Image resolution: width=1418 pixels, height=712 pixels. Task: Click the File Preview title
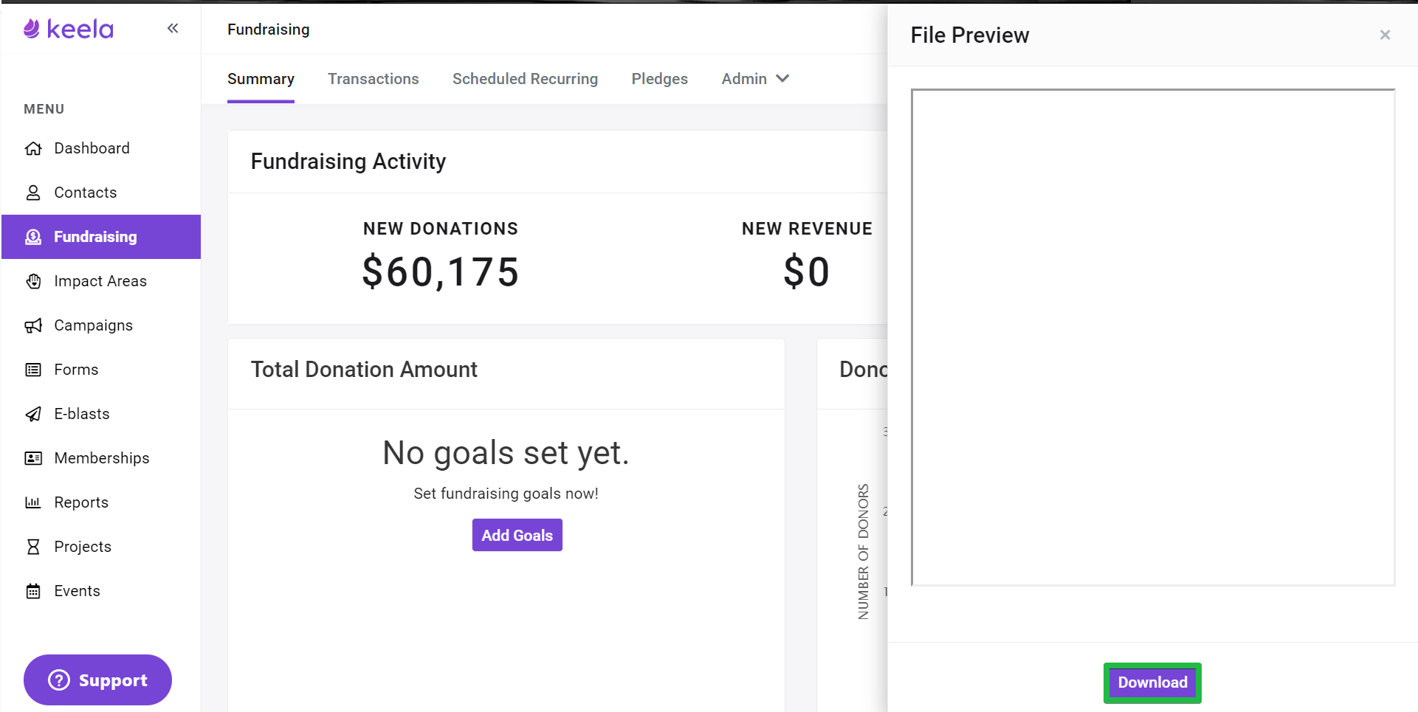[969, 35]
